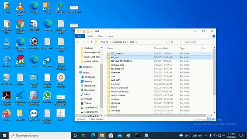247x139 pixels.
Task: Click the Type here to search taskbar box
Action: tap(40, 136)
